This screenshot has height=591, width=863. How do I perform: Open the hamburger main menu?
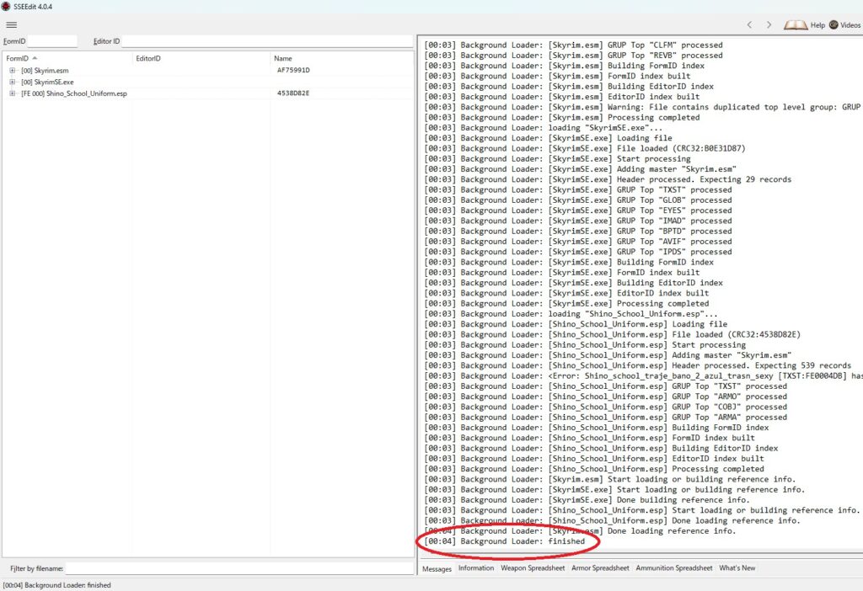coord(11,24)
